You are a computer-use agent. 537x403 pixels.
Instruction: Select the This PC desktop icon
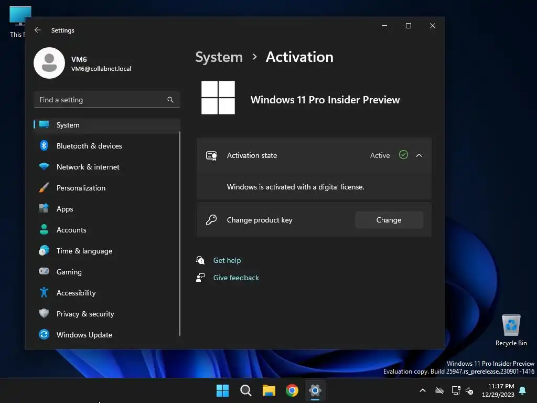point(17,22)
